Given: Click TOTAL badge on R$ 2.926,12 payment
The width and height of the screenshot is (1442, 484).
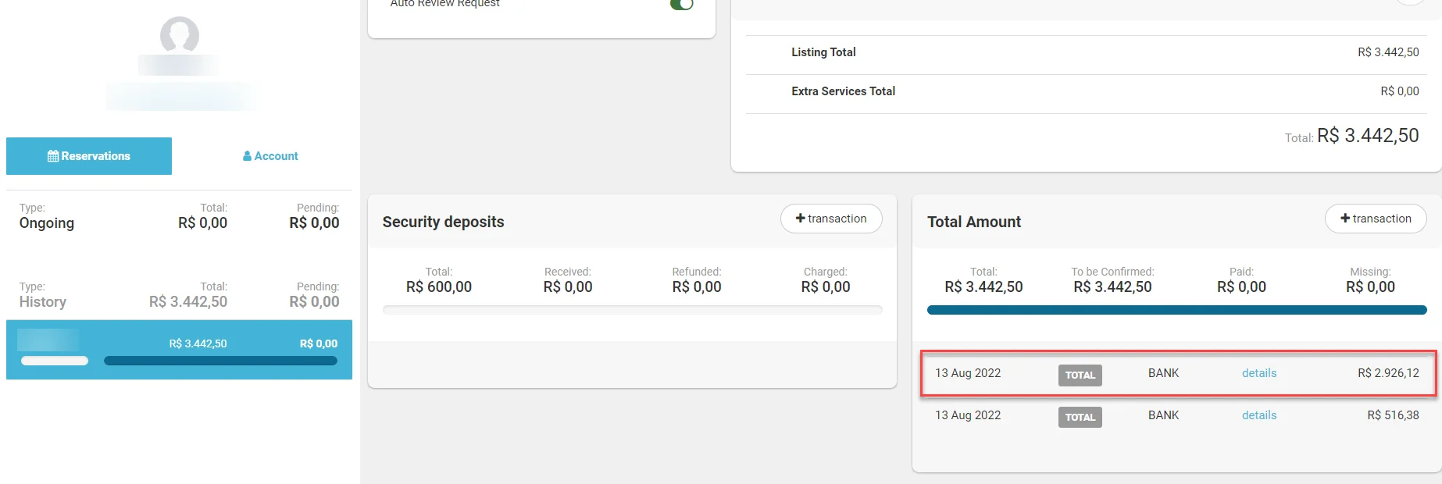Looking at the screenshot, I should 1080,375.
